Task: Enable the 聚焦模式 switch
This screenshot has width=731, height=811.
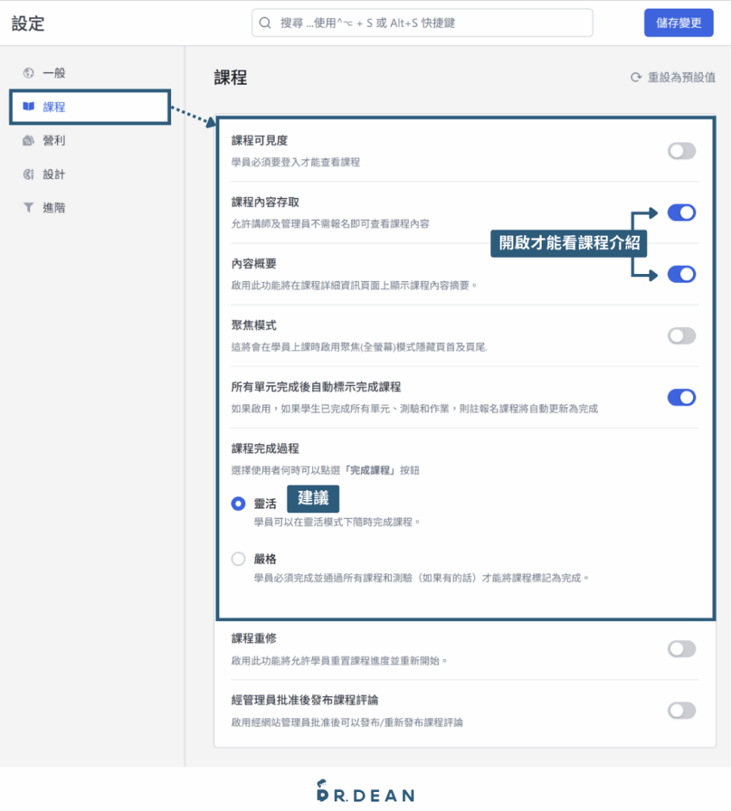Action: click(680, 335)
